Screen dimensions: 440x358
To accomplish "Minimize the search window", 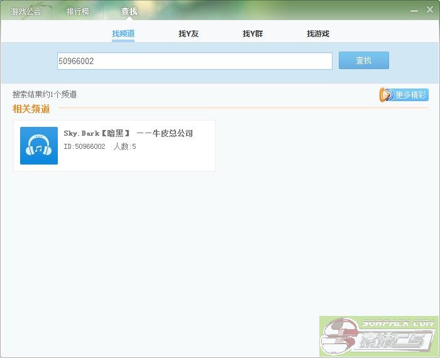I will [415, 10].
